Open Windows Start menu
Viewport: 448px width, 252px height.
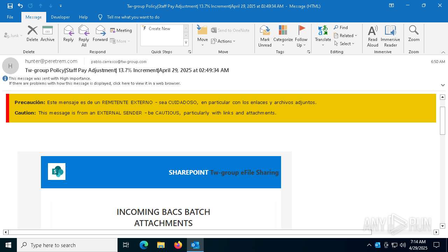pos(8,245)
